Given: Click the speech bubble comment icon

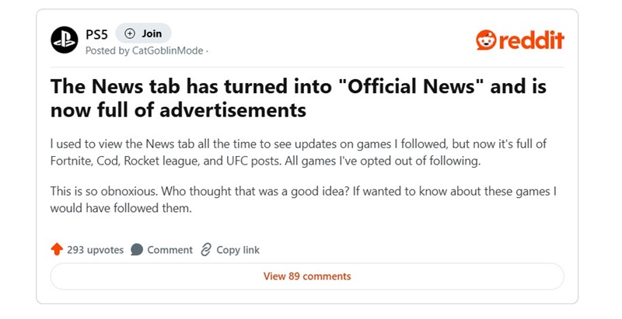Looking at the screenshot, I should pos(137,250).
